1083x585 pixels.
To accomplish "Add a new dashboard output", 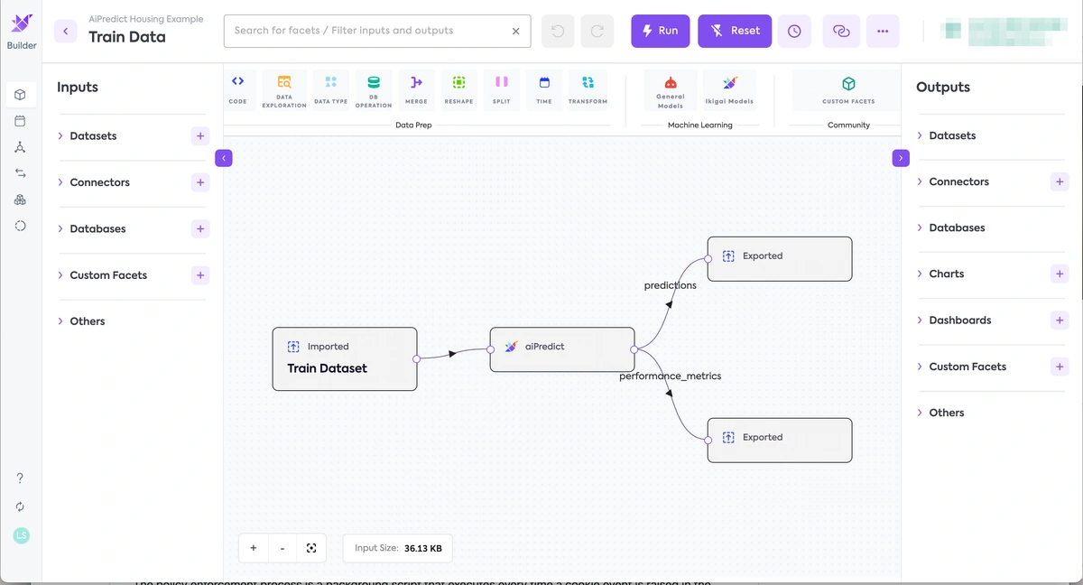I will 1060,320.
